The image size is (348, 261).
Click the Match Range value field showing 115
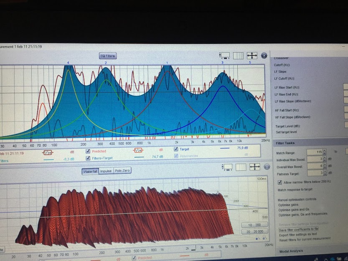tap(315, 152)
